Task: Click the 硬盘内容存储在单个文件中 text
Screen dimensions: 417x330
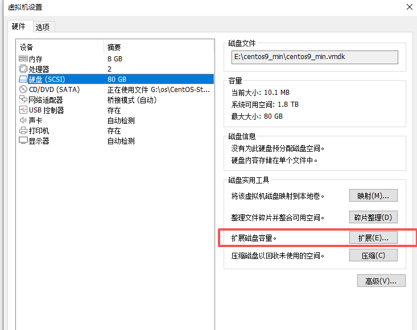Action: (x=274, y=160)
